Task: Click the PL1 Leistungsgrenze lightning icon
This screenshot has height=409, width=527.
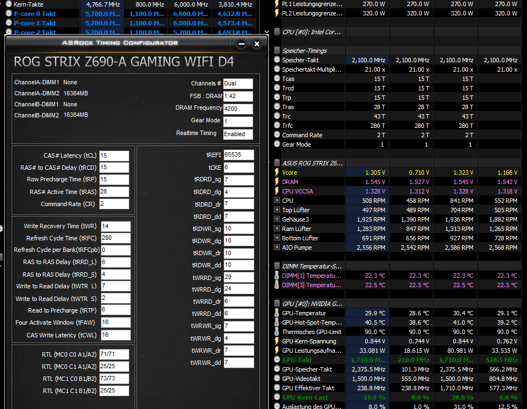Action: click(x=276, y=4)
